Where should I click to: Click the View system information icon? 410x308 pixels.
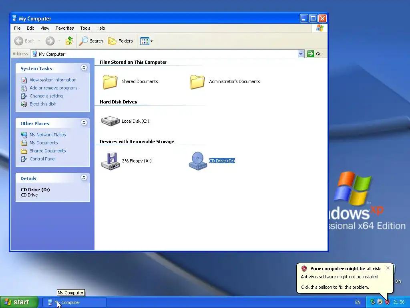(x=24, y=80)
